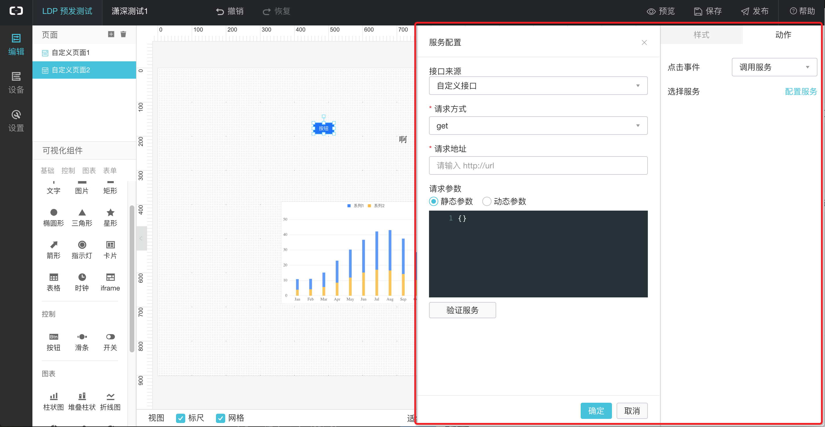825x427 pixels.
Task: Open the 接口来源 dropdown
Action: 538,85
